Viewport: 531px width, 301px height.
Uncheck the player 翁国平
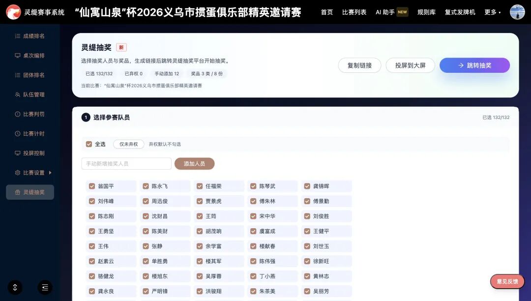92,186
